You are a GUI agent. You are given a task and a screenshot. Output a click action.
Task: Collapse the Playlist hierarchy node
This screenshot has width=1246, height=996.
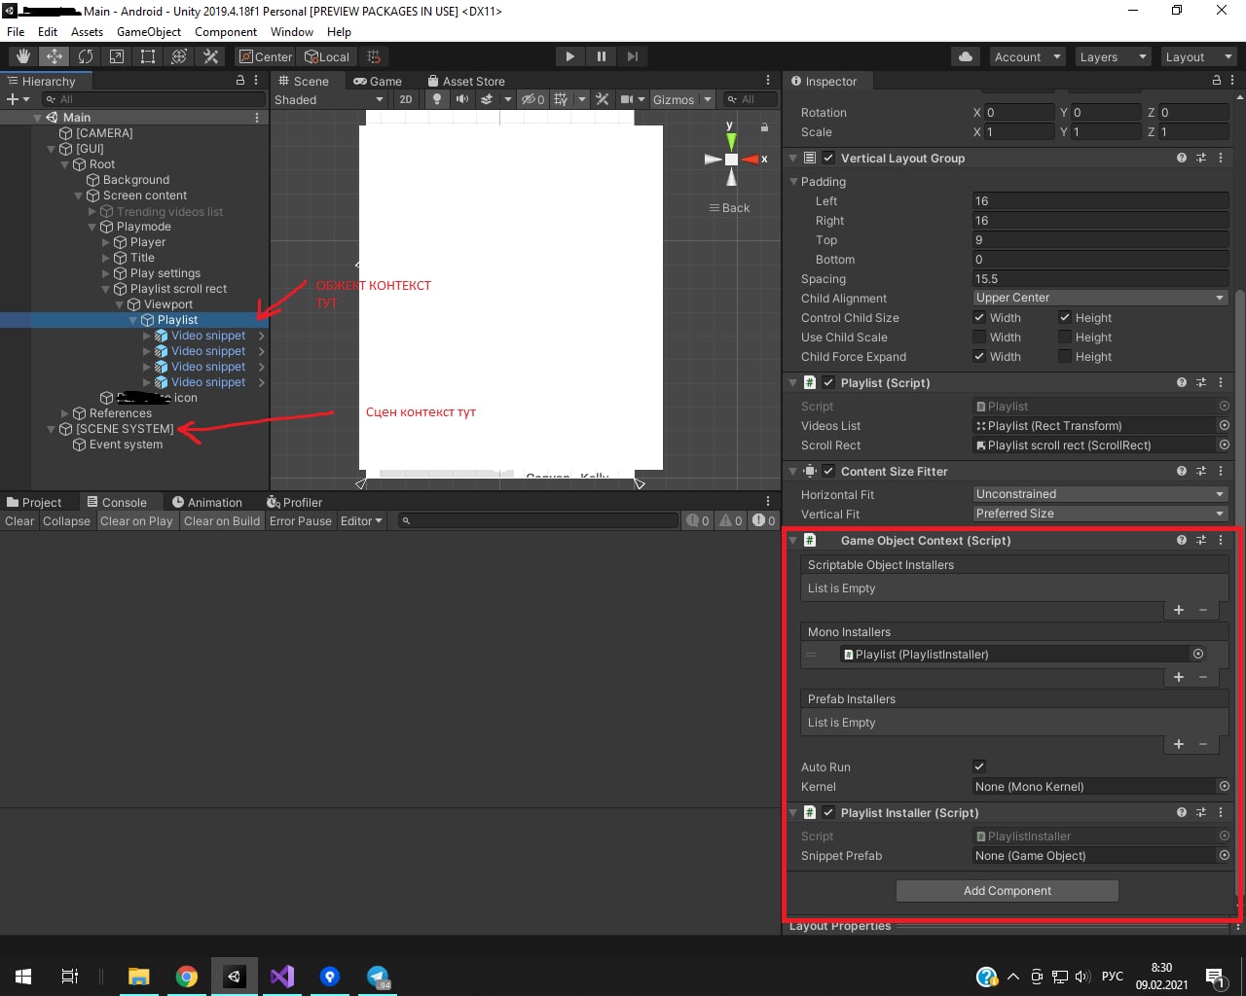(x=133, y=320)
